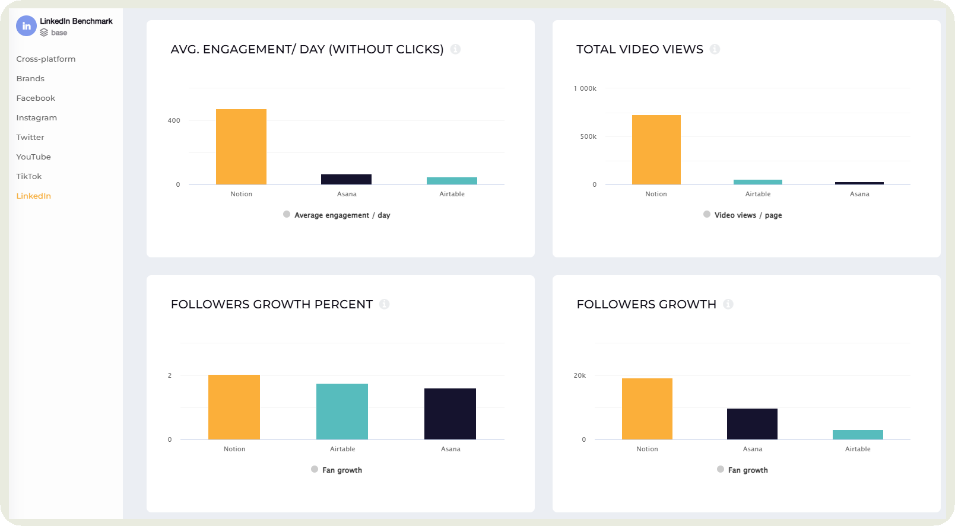Click Airtable's teal bar in Followers Growth Percent
This screenshot has height=526, width=955.
342,412
